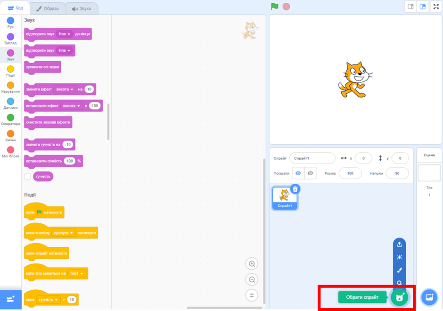The width and height of the screenshot is (443, 311).
Task: Select the stage backdrop thumbnail under Сцена
Action: point(429,173)
